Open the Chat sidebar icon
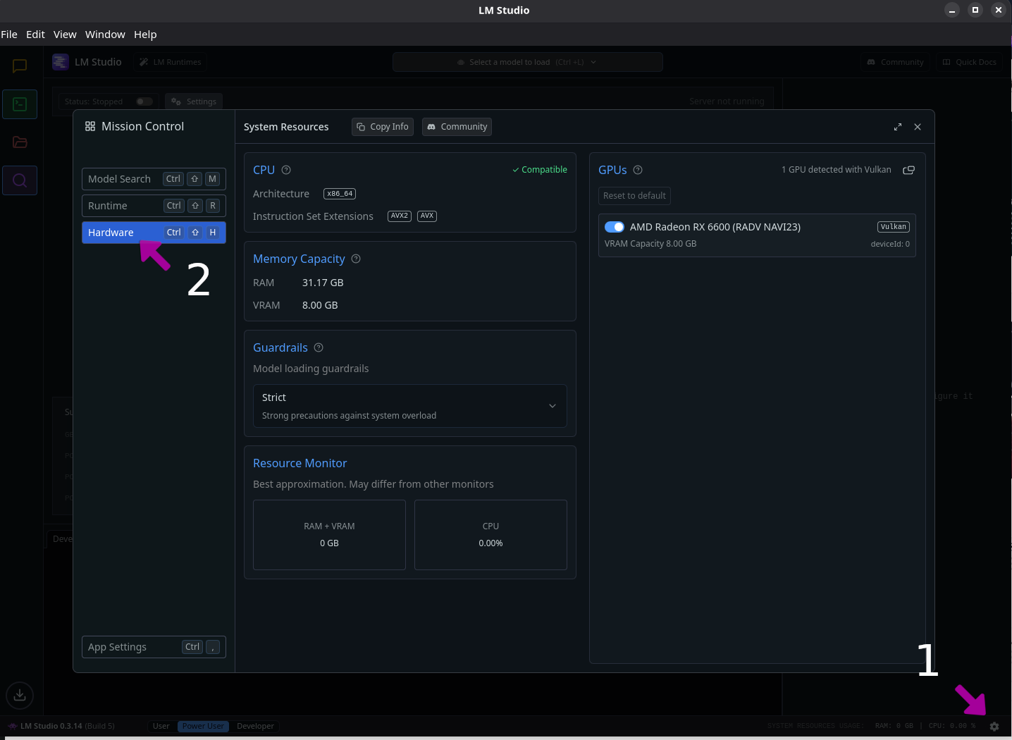Viewport: 1012px width, 740px height. 20,66
